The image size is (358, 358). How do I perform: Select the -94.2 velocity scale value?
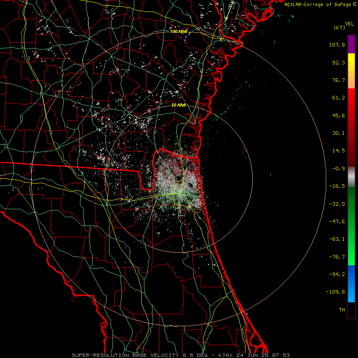pyautogui.click(x=337, y=274)
